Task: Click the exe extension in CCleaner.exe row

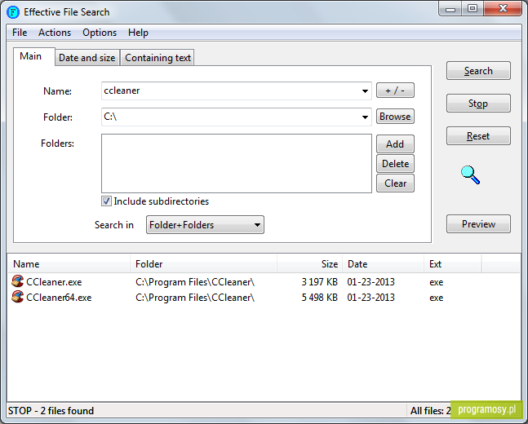Action: (436, 282)
